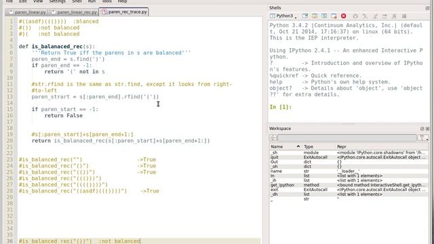Open the Run menu
Screen dimensions: 434x244
[92, 1]
